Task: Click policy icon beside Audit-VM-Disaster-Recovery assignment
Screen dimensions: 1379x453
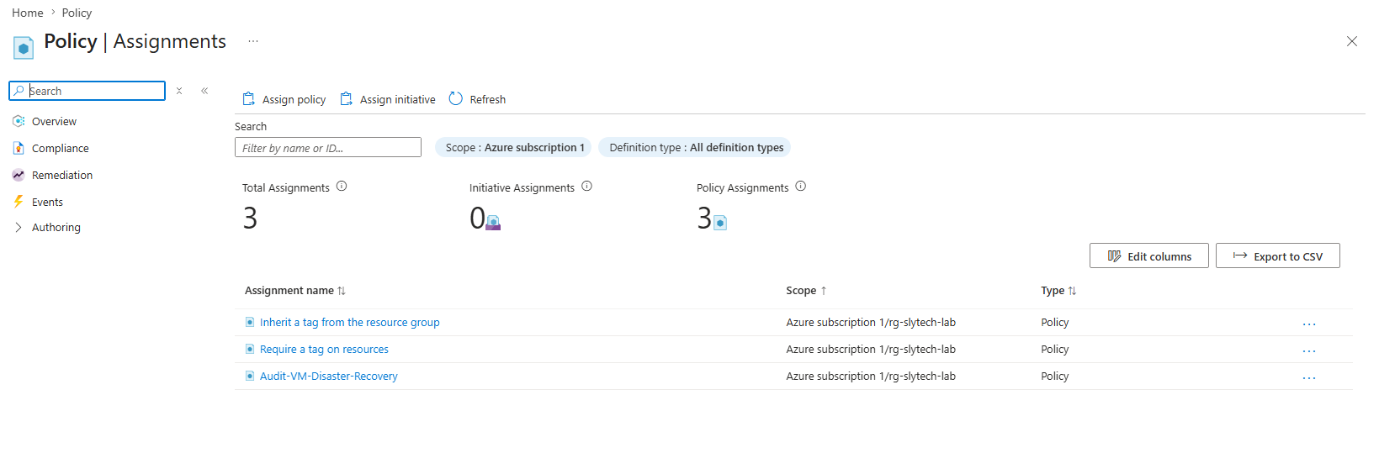Action: (250, 376)
